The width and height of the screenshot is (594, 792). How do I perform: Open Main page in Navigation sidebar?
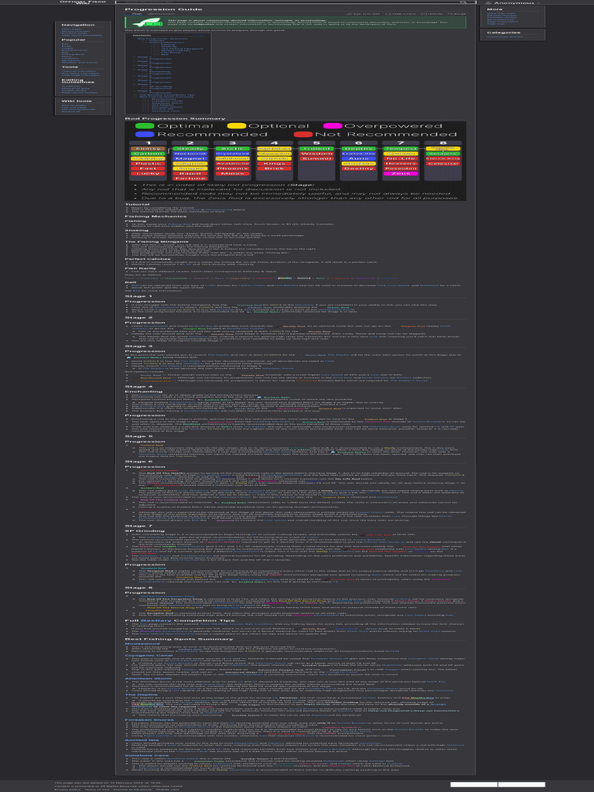pyautogui.click(x=70, y=29)
